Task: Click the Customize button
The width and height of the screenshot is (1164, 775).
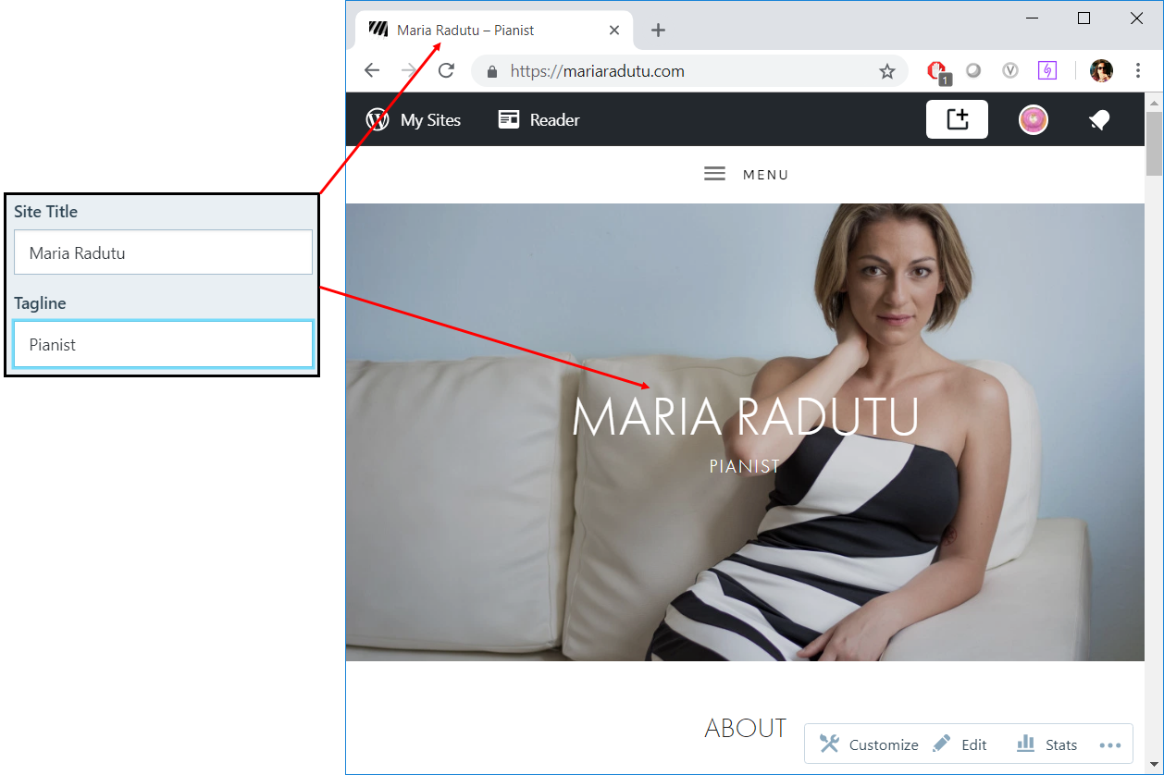Action: point(868,744)
